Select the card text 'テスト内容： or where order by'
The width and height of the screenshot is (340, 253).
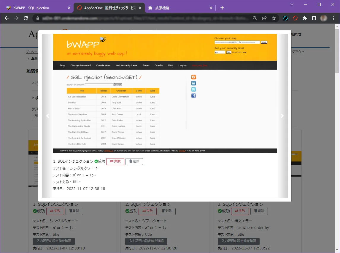(243, 228)
